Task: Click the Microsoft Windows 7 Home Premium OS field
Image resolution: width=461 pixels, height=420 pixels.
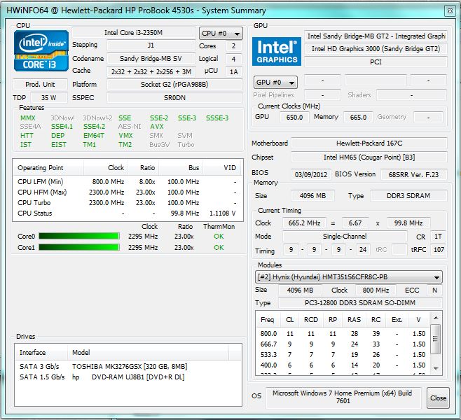Action: [343, 397]
